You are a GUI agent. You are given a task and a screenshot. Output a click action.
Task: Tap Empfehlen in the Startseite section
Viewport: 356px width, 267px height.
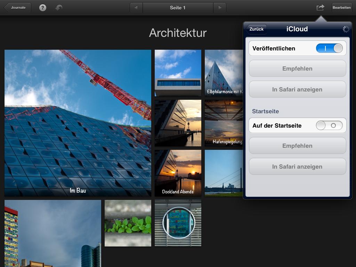(x=298, y=146)
